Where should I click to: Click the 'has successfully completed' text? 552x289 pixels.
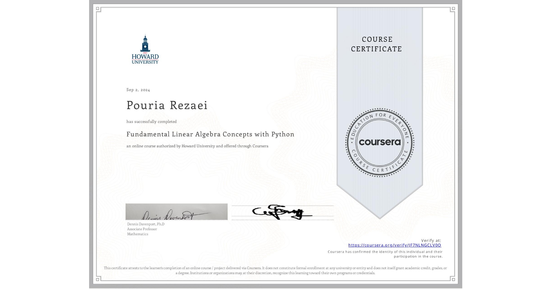coord(151,121)
